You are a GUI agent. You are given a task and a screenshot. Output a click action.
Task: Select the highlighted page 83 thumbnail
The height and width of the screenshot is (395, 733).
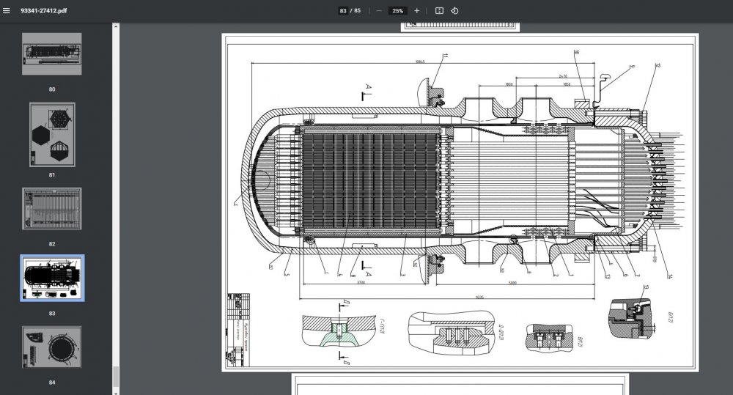coord(52,278)
